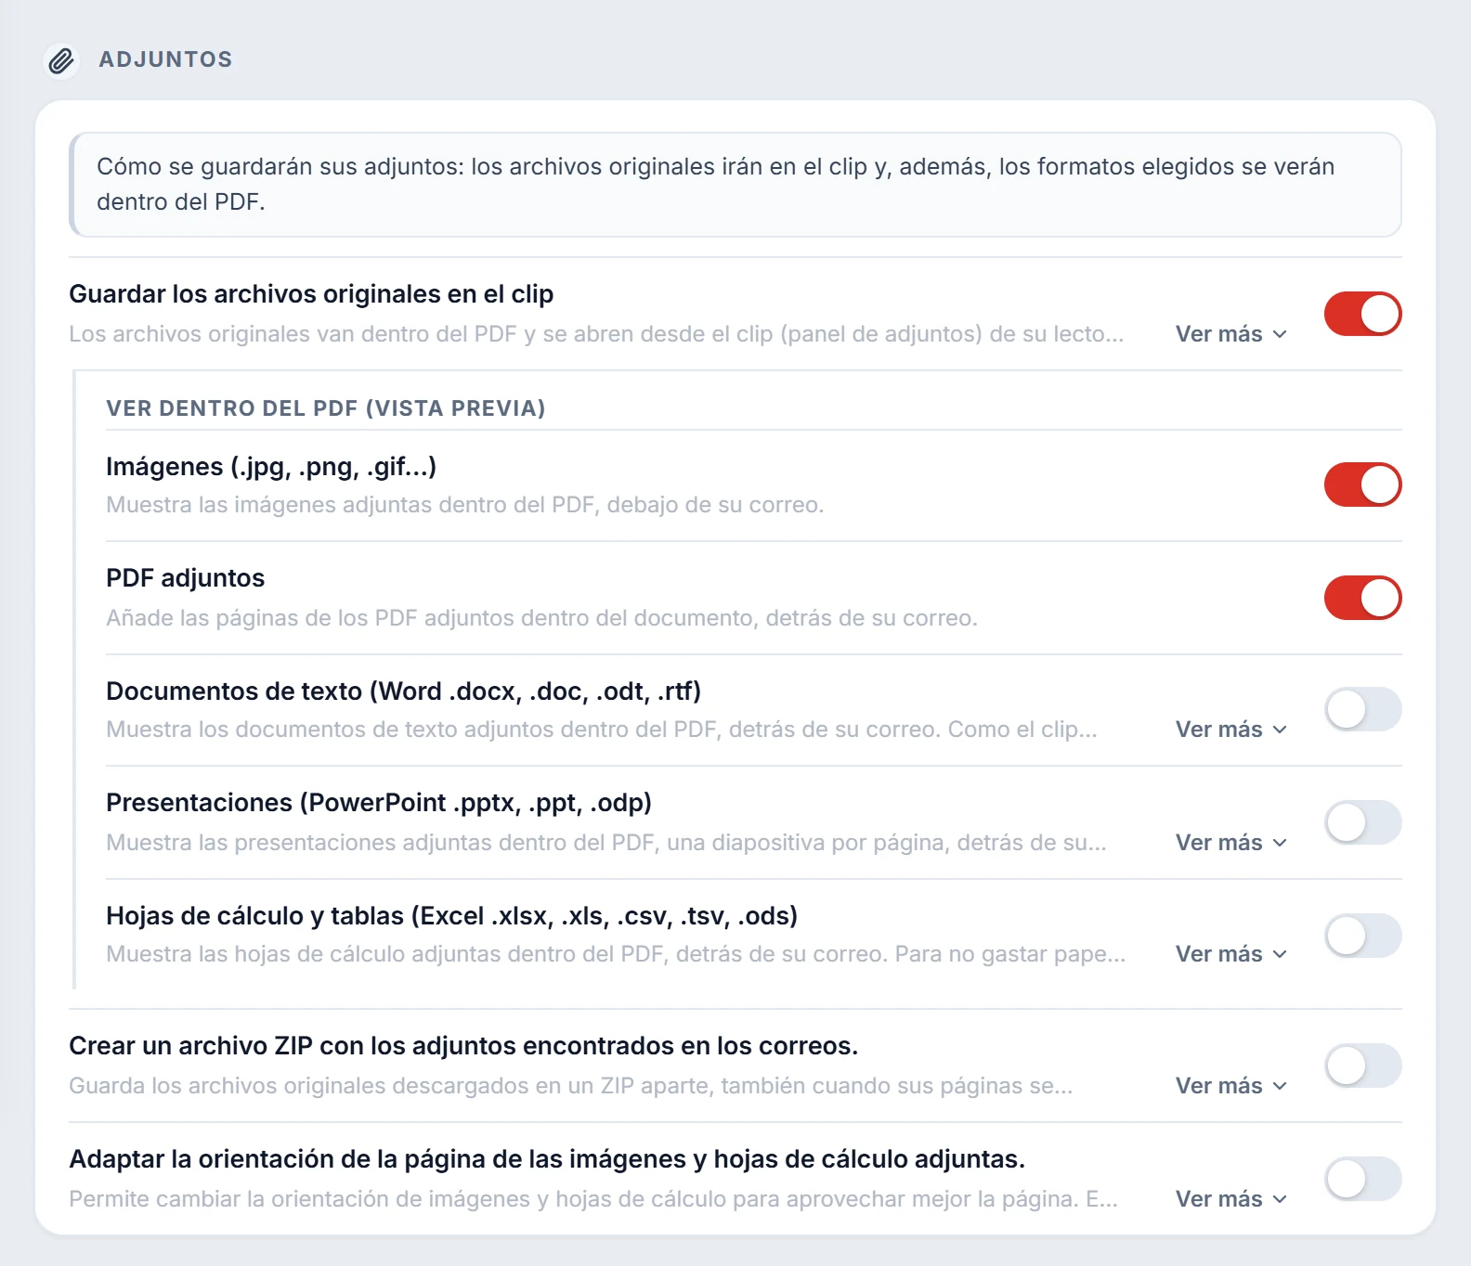The image size is (1471, 1266).
Task: Click the 'ADJUNTOS' section heading
Action: 165,59
